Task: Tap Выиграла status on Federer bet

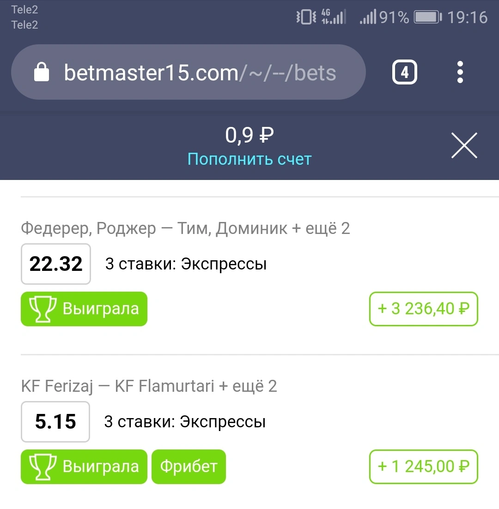Action: coord(84,309)
